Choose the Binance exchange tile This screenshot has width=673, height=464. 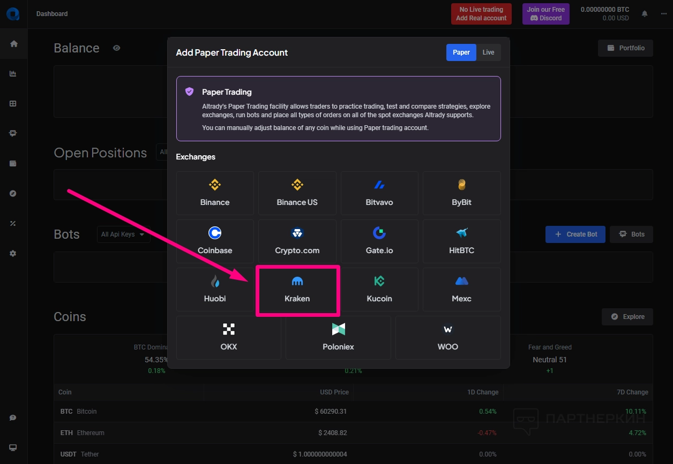215,193
